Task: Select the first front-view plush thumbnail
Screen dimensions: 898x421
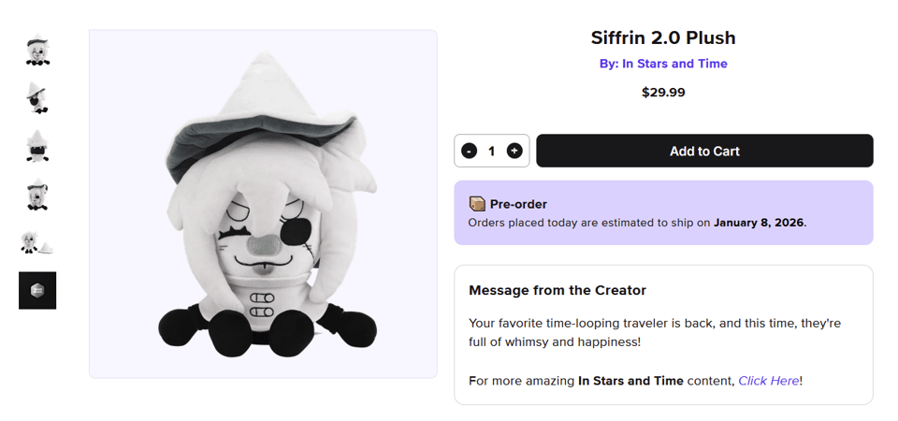Action: point(37,51)
